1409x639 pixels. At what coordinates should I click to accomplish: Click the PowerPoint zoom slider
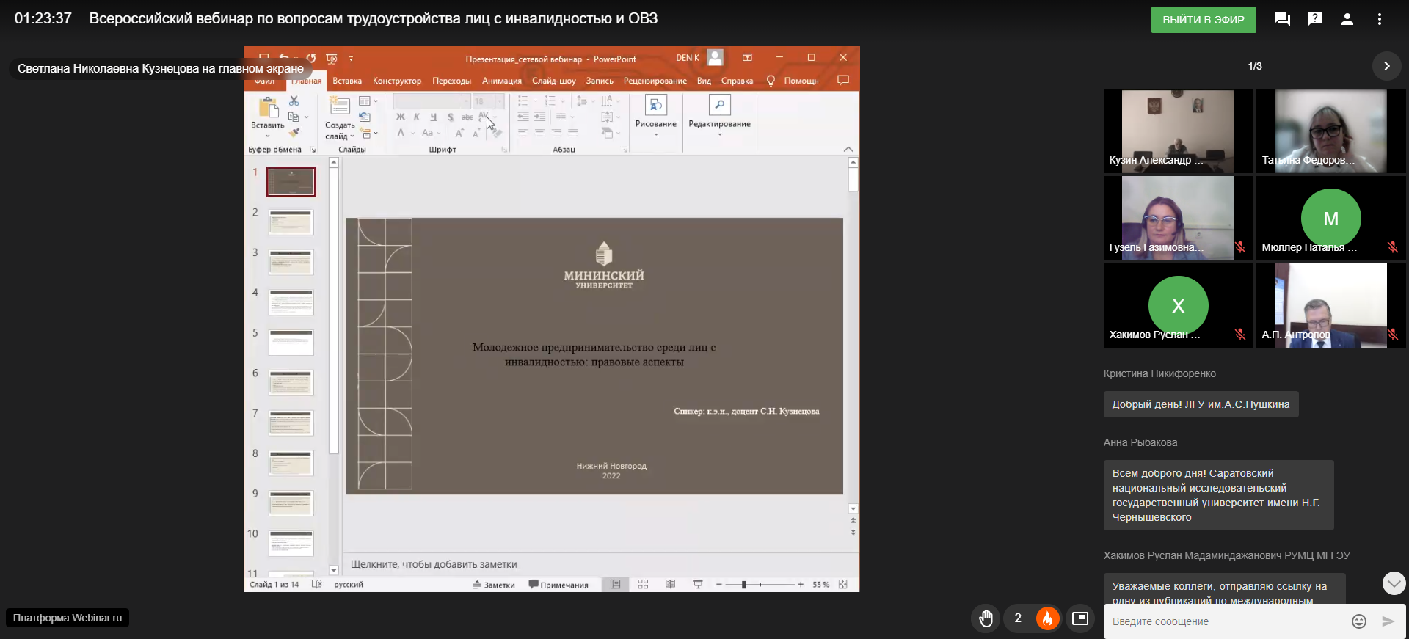(x=744, y=585)
